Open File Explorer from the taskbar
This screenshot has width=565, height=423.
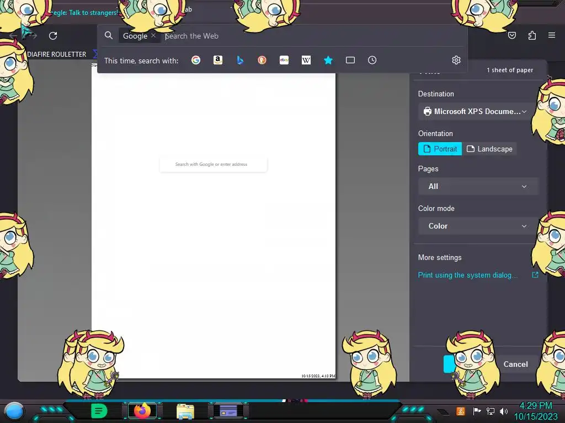coord(185,411)
